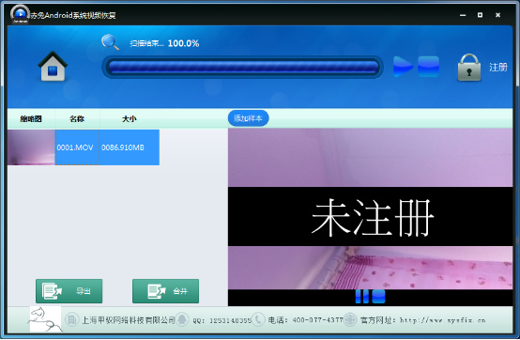Pause the video preview playback
This screenshot has width=520, height=340.
click(361, 297)
